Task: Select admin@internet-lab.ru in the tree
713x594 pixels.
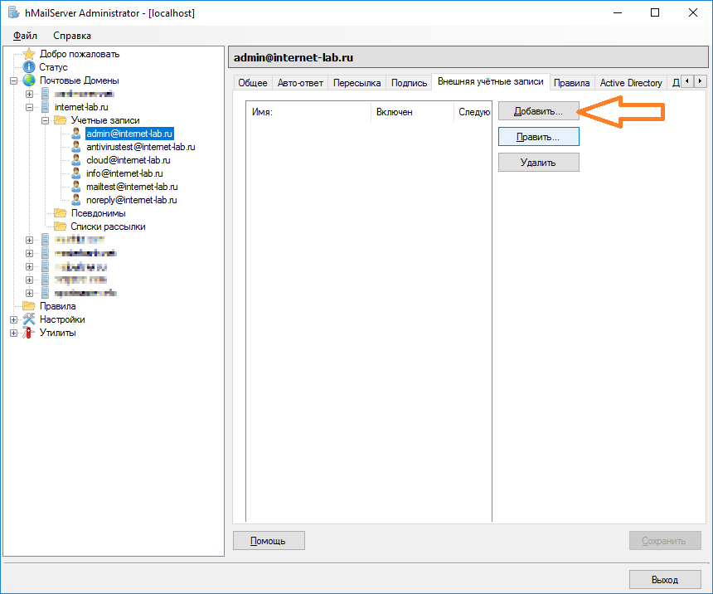Action: (x=129, y=134)
